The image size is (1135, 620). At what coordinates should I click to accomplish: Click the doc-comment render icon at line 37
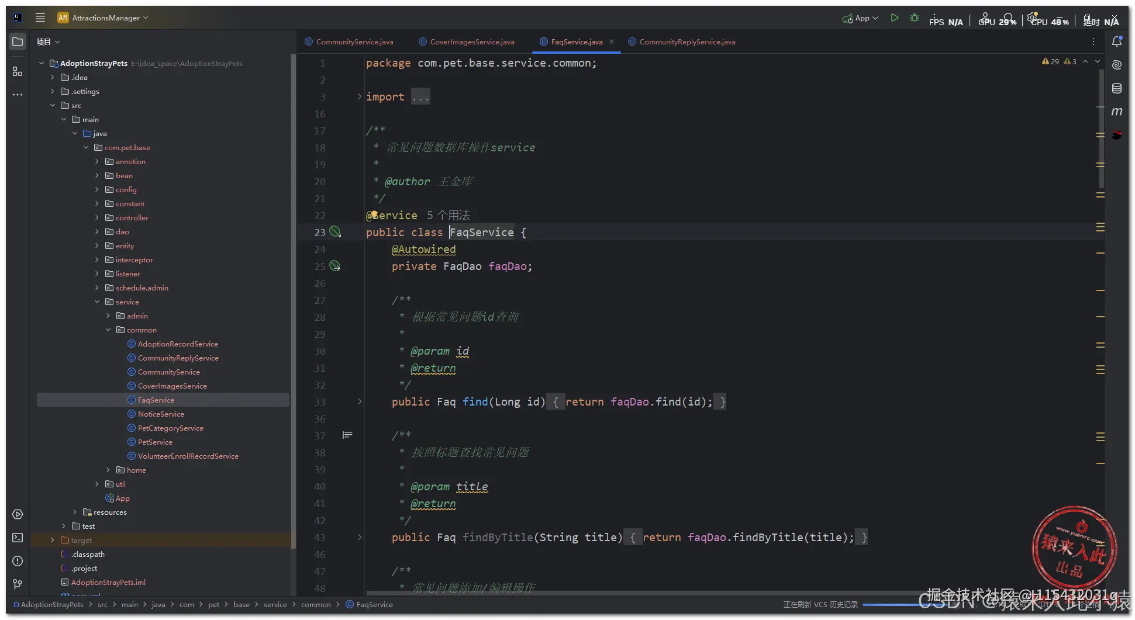pyautogui.click(x=347, y=435)
